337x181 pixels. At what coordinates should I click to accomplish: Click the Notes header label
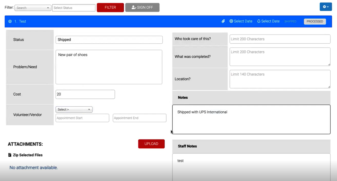(183, 98)
